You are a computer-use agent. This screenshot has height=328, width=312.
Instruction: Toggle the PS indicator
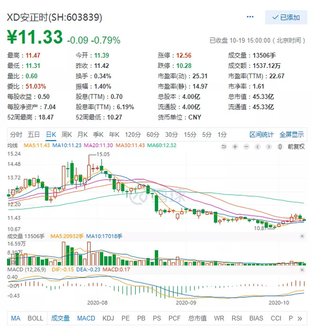(157, 319)
